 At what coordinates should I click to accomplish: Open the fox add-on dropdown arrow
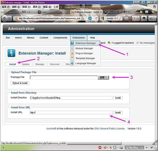click(x=108, y=148)
